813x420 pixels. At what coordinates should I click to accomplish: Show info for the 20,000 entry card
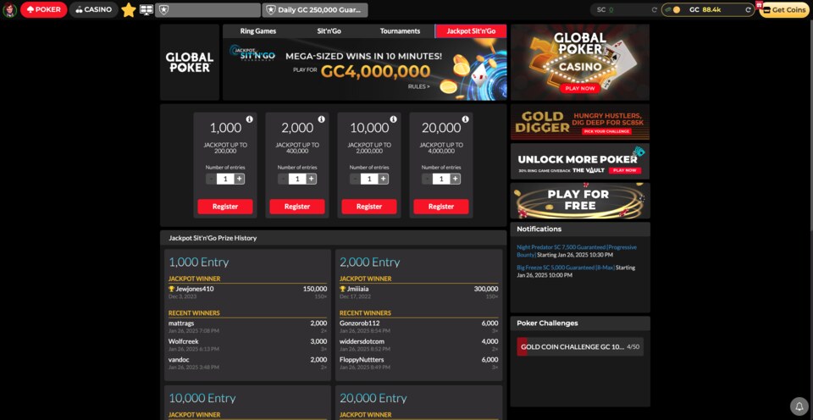[x=466, y=119]
